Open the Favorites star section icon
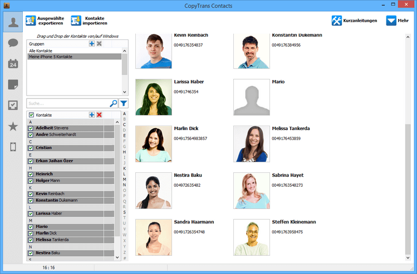The image size is (417, 274). tap(13, 126)
